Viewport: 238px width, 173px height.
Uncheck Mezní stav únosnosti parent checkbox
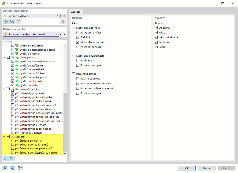(74, 28)
